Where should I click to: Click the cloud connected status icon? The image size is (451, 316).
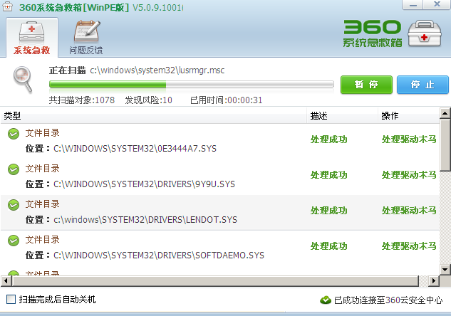point(326,300)
